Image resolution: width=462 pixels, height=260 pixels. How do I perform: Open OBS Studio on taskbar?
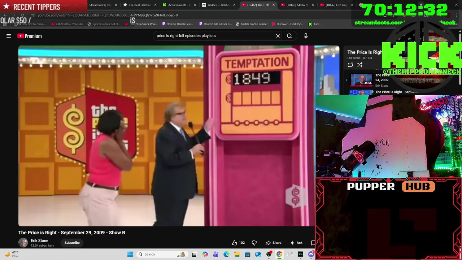coord(269,254)
